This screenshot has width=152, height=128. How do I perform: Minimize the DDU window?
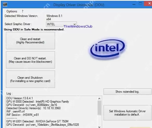point(134,4)
